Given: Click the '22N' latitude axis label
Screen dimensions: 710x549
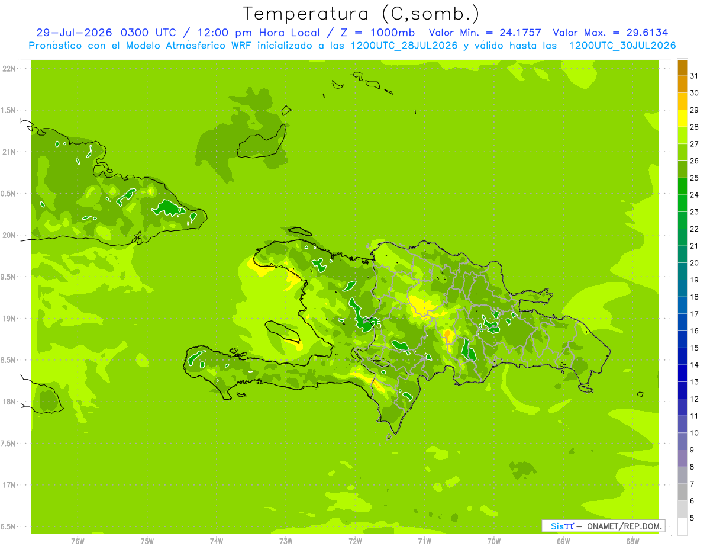Looking at the screenshot, I should pyautogui.click(x=9, y=69).
